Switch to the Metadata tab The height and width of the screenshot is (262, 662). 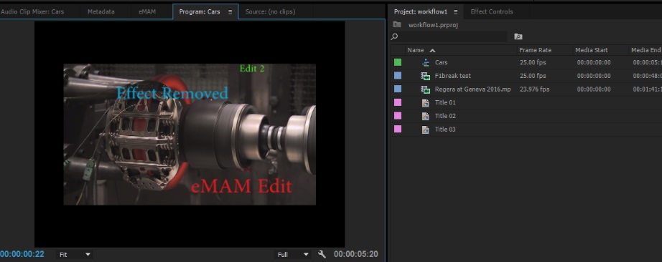(101, 11)
